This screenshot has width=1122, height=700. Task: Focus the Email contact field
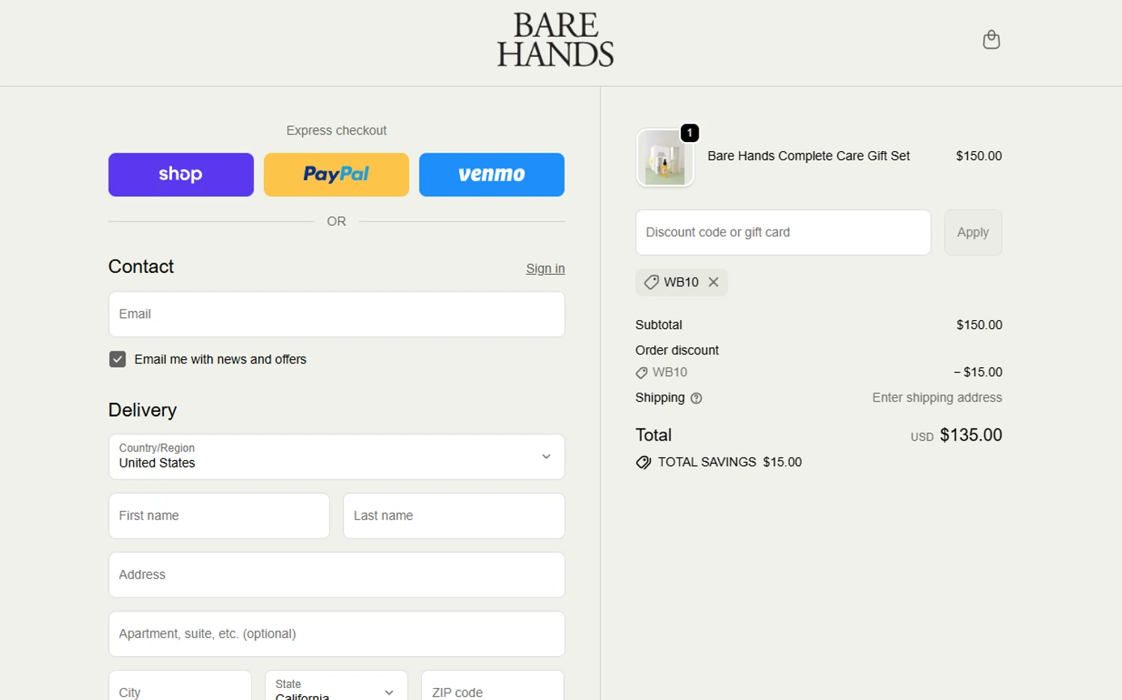pyautogui.click(x=337, y=314)
